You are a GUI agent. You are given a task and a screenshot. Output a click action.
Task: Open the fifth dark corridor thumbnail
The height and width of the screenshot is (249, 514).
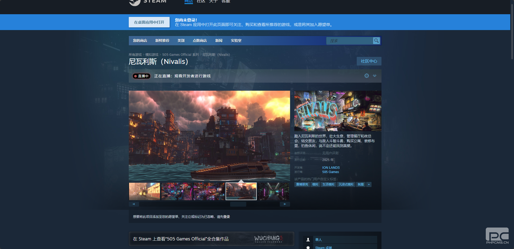(x=273, y=191)
